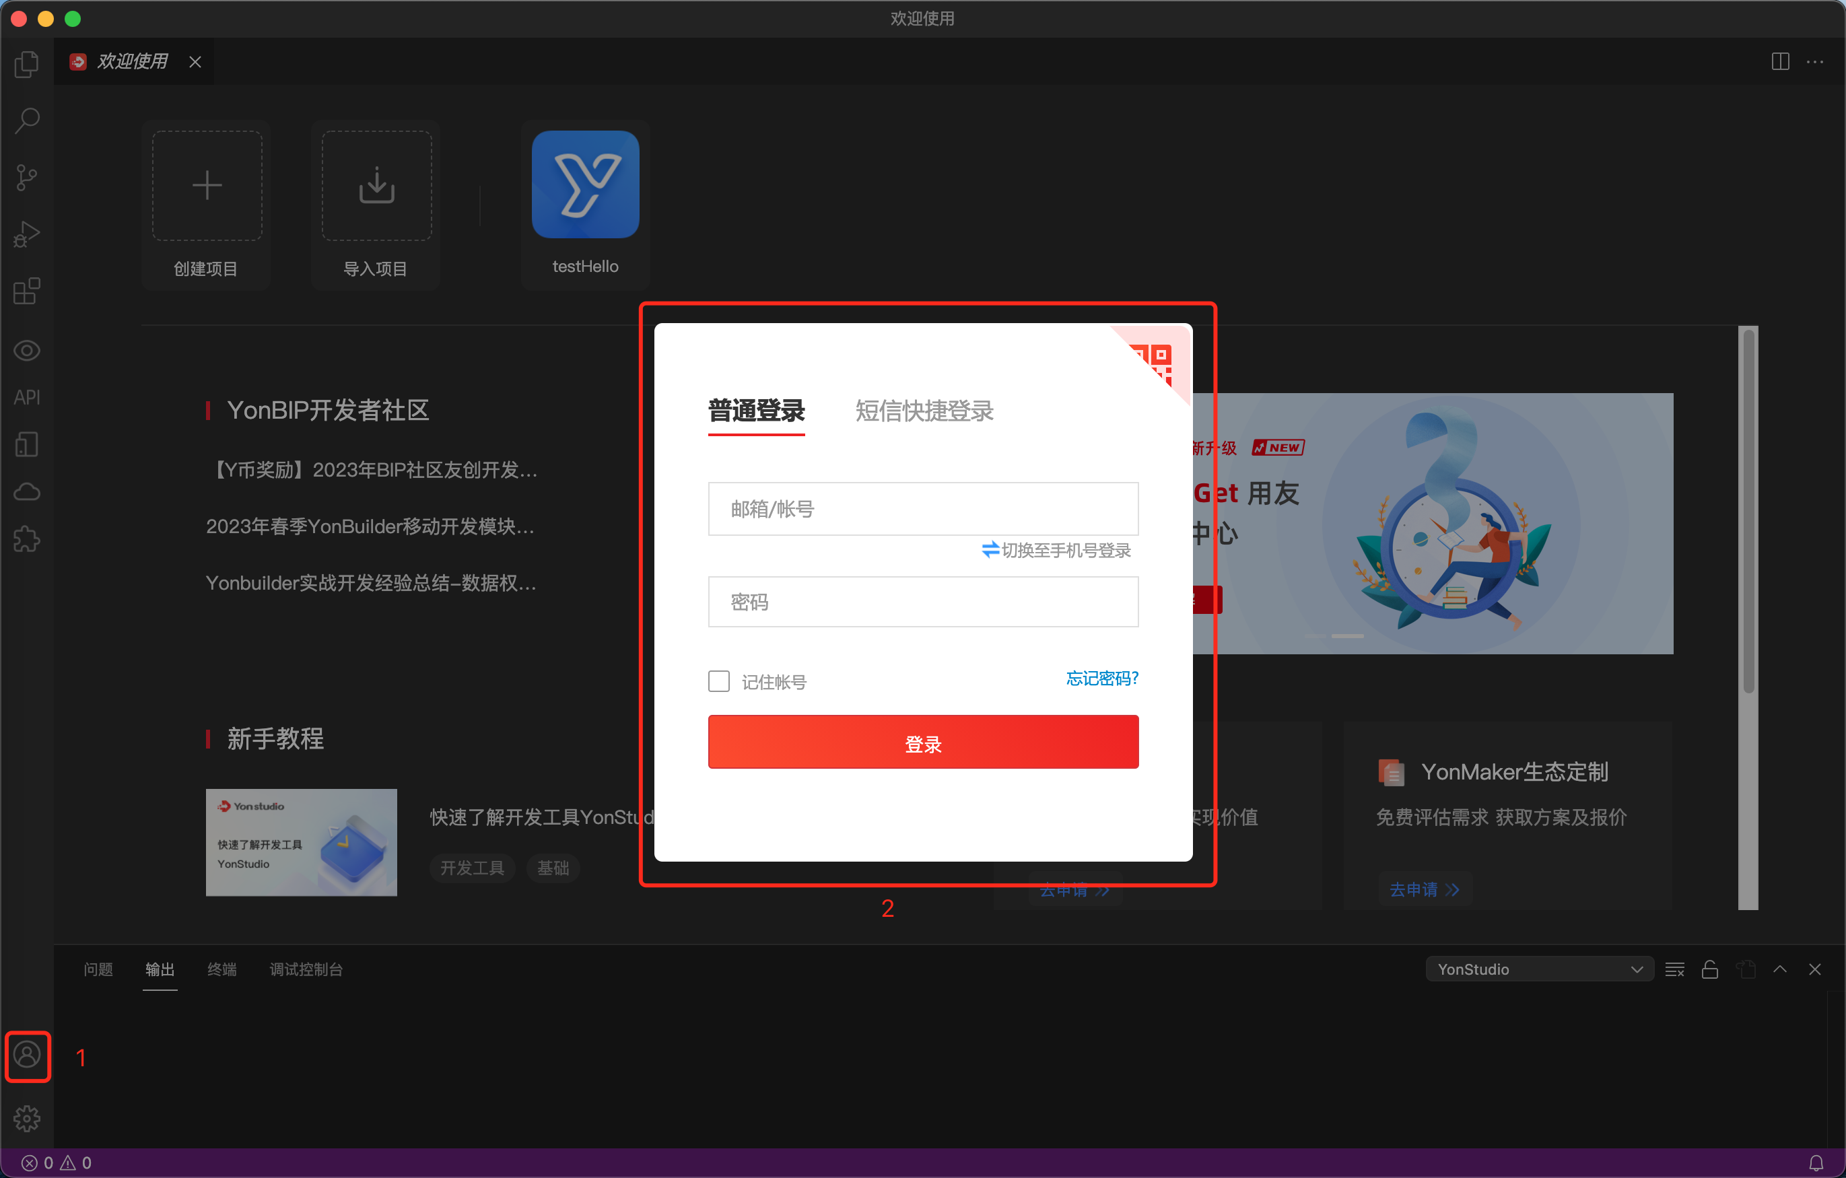Open the Search magnifier in activity bar

27,120
